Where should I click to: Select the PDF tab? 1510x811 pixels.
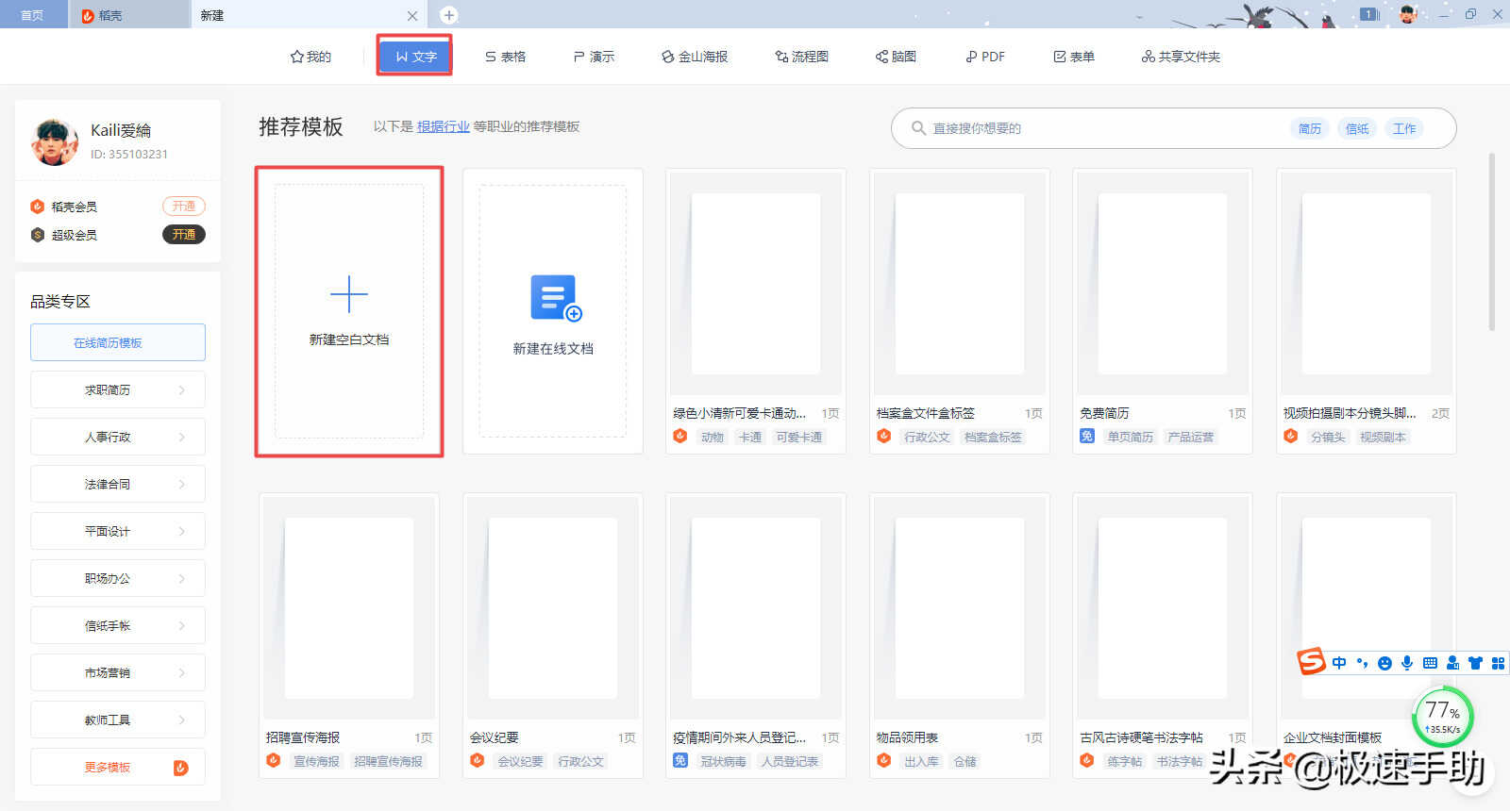click(x=984, y=57)
